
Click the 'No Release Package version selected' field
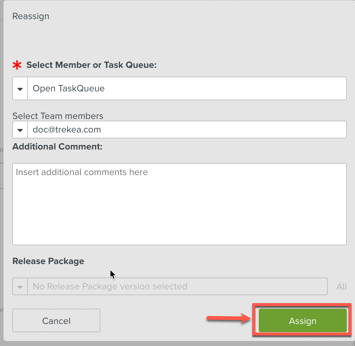(x=177, y=287)
